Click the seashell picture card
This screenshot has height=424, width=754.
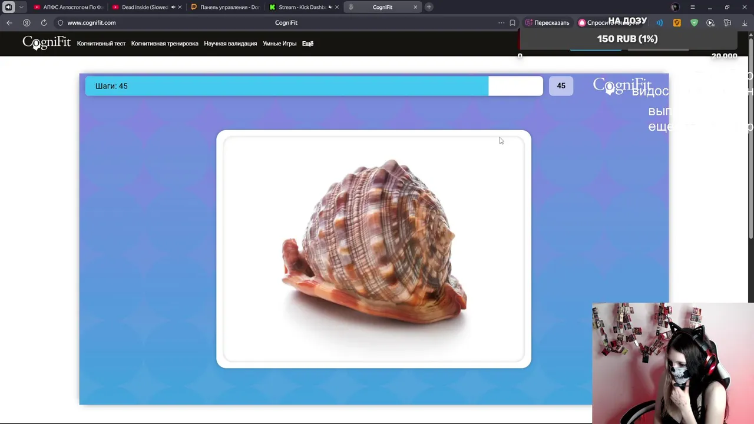coord(373,249)
